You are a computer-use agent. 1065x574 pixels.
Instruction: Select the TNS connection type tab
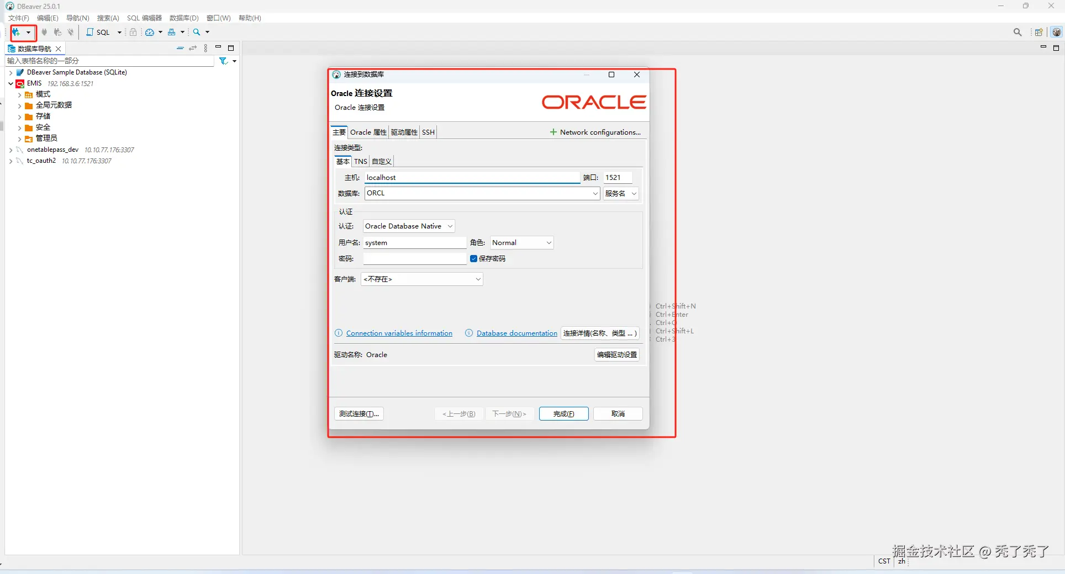(361, 162)
